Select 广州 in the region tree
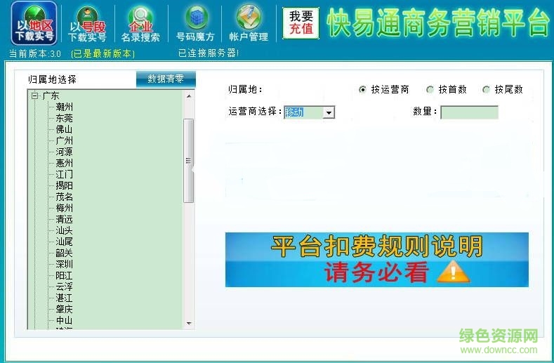This screenshot has height=363, width=554. pos(65,140)
